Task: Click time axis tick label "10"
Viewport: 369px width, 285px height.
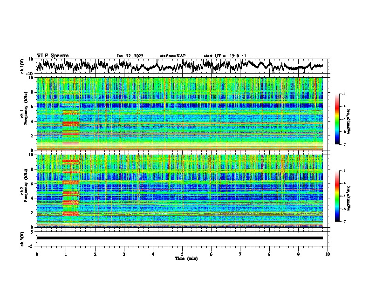Action: (x=328, y=254)
